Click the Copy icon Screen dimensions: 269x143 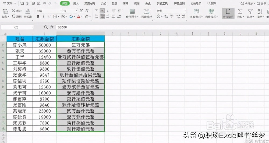click(13, 16)
